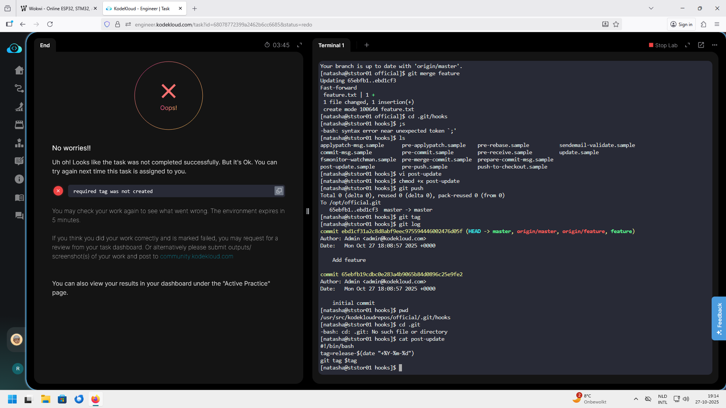Screen dimensions: 726x408
Task: Open the learning paths sidebar icon
Action: tap(19, 88)
